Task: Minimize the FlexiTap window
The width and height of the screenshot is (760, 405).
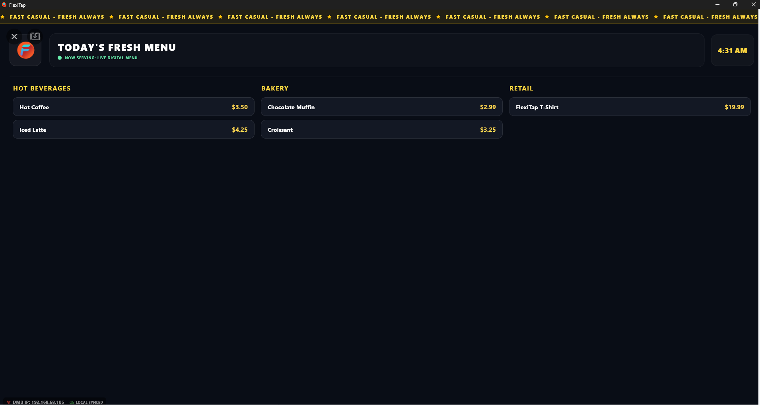Action: (717, 5)
